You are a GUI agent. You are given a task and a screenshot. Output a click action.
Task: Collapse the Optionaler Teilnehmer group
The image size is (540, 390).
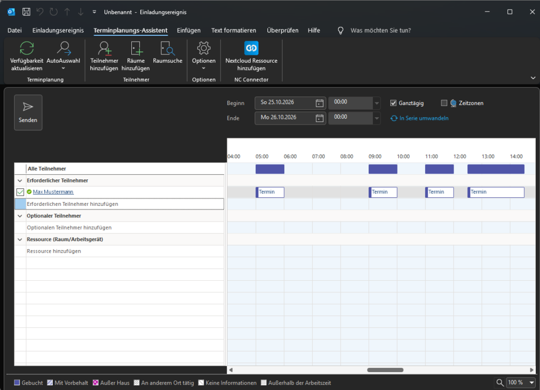[x=20, y=216]
